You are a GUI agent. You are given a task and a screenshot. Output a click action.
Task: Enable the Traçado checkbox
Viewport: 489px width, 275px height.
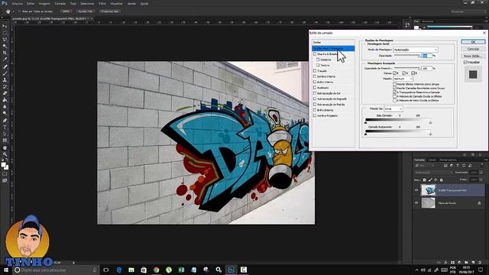(315, 71)
